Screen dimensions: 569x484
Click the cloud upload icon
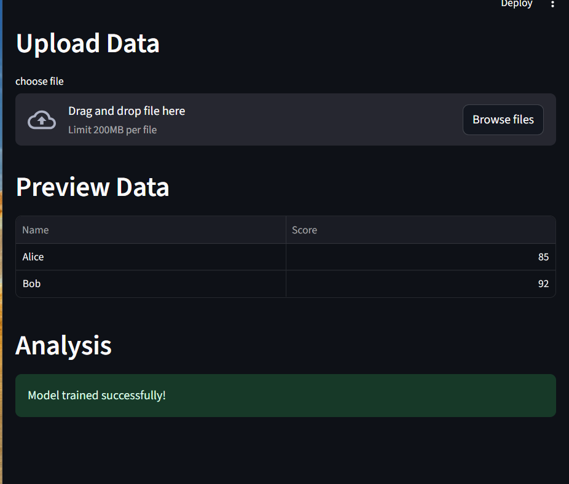pyautogui.click(x=42, y=120)
